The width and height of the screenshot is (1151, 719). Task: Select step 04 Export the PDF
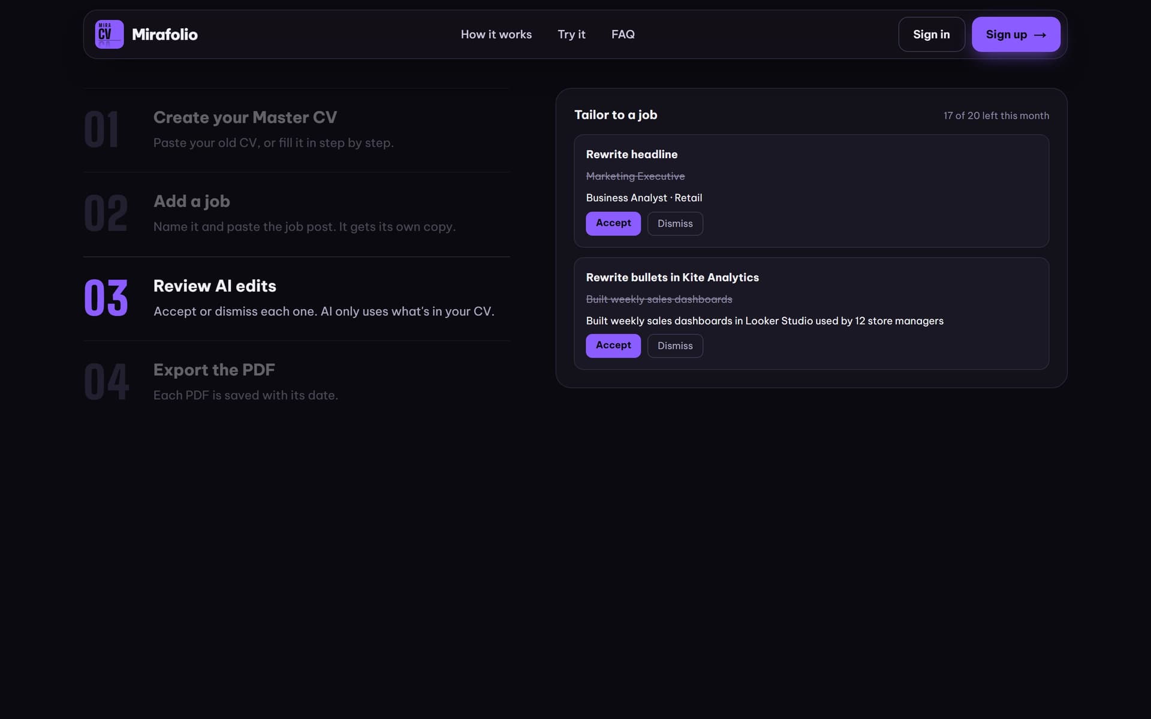point(297,382)
